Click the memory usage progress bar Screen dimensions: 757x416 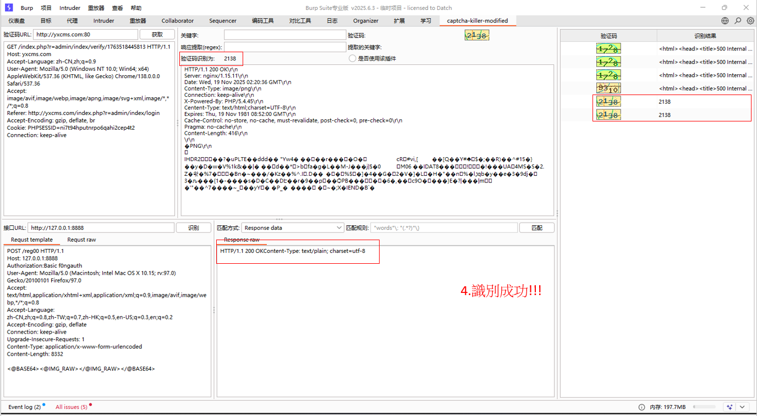click(x=705, y=407)
